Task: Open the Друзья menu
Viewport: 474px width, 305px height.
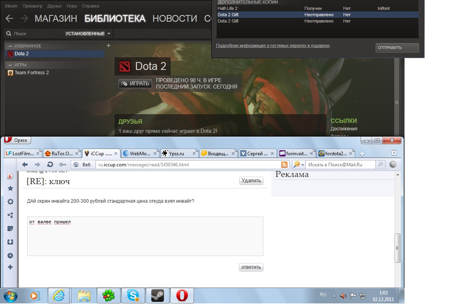Action: 54,6
